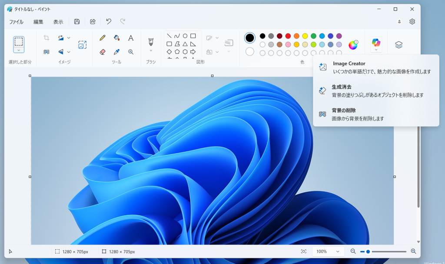The width and height of the screenshot is (445, 264).
Task: Select the rectangular selection tool
Action: point(19,42)
